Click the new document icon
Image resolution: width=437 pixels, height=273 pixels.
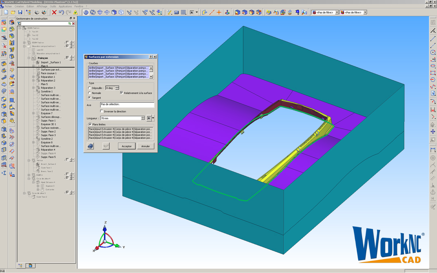[x=6, y=12]
